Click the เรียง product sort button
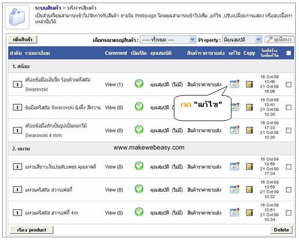299x241 pixels. (x=32, y=230)
